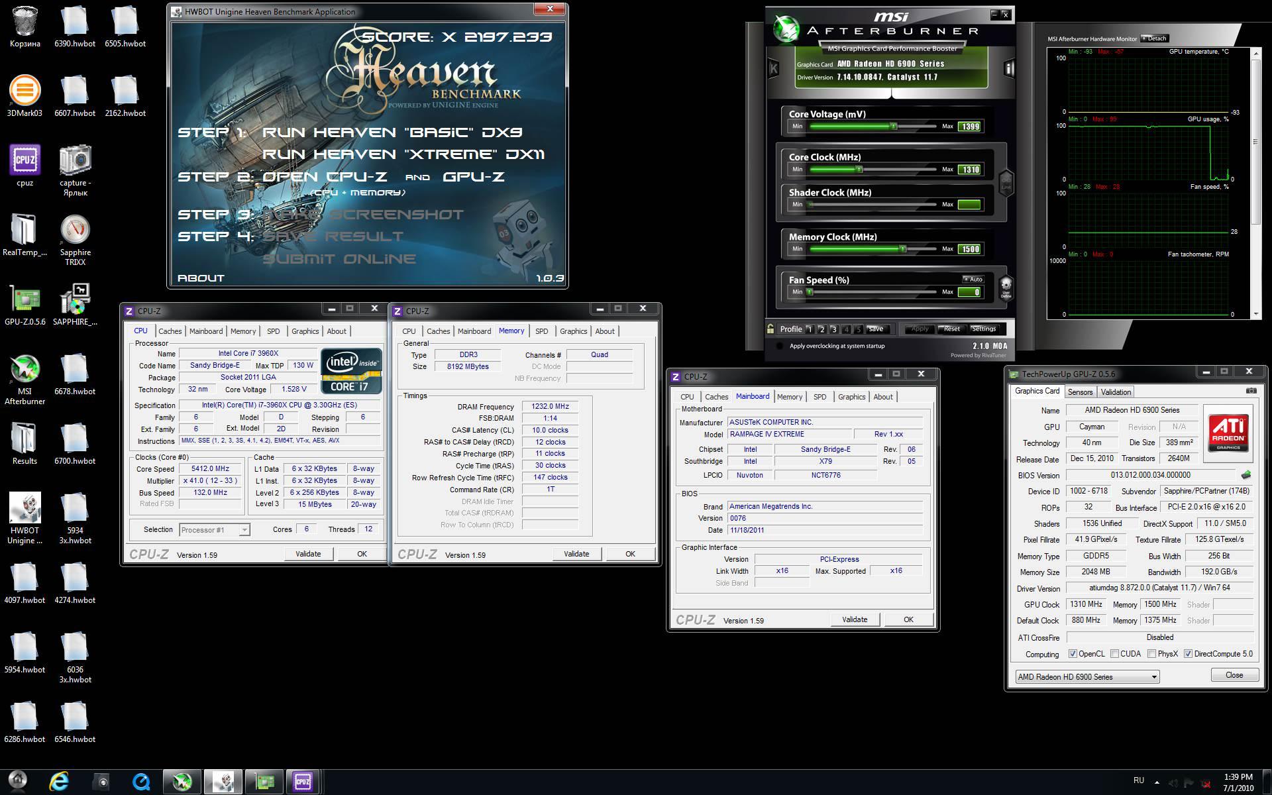
Task: Open the cpuz desktop shortcut
Action: pyautogui.click(x=25, y=166)
